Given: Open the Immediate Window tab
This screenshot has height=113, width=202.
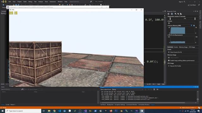Looking at the screenshot, I should coord(144,105).
